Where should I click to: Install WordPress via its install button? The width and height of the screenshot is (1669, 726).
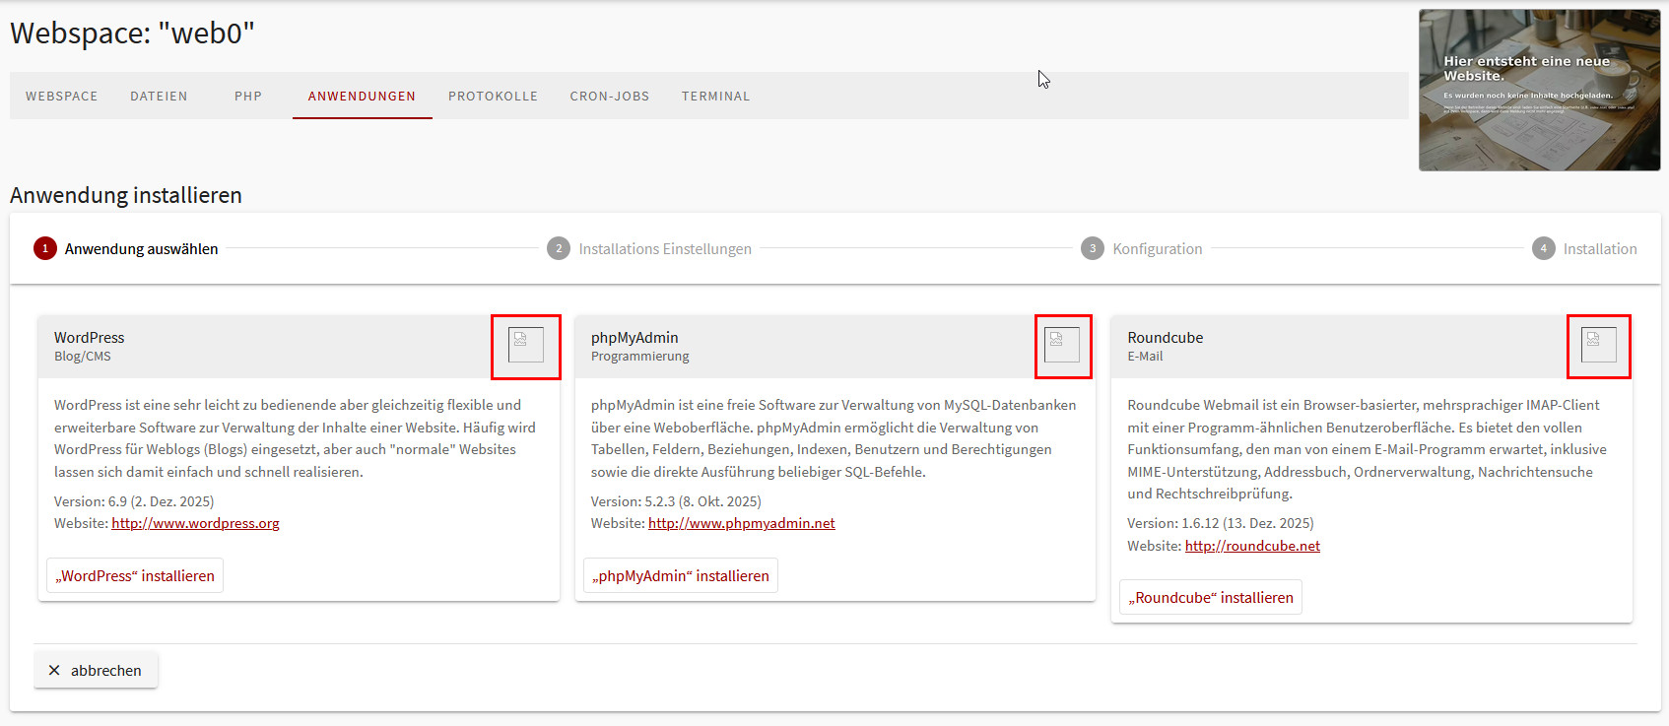(135, 576)
